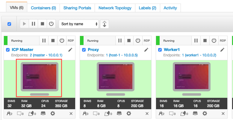Reverse sort order with the arrows icon
Viewport: 233px width, 120px height.
point(105,24)
